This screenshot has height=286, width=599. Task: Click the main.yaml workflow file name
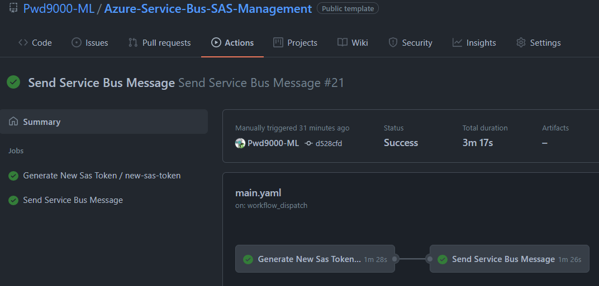coord(258,193)
